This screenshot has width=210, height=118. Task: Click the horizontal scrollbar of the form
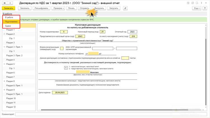[121, 110]
